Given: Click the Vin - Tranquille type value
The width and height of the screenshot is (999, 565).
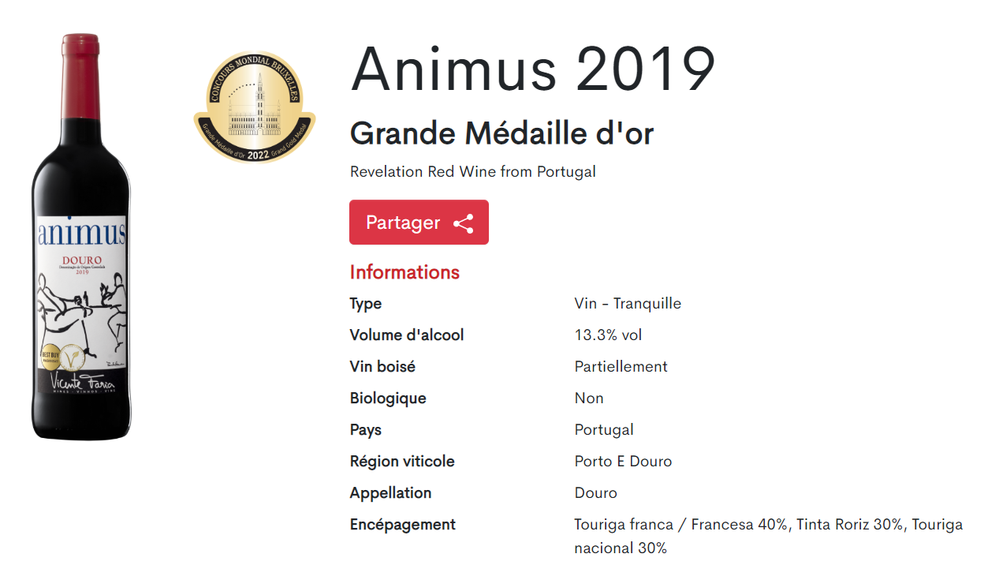Looking at the screenshot, I should [628, 304].
